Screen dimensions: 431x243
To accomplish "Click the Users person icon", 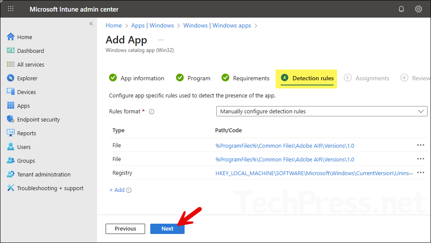I will 11,146.
